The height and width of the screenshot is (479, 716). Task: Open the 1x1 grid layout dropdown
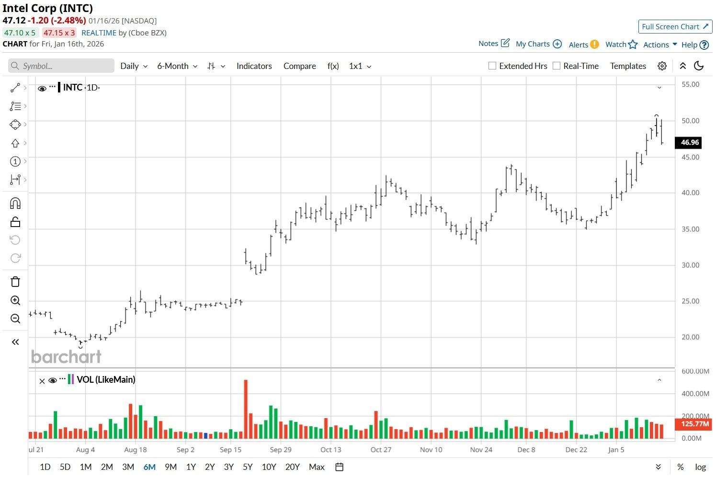(360, 66)
